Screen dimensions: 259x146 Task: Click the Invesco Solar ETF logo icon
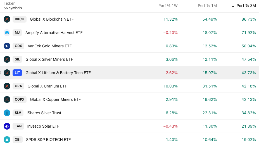coord(7,126)
